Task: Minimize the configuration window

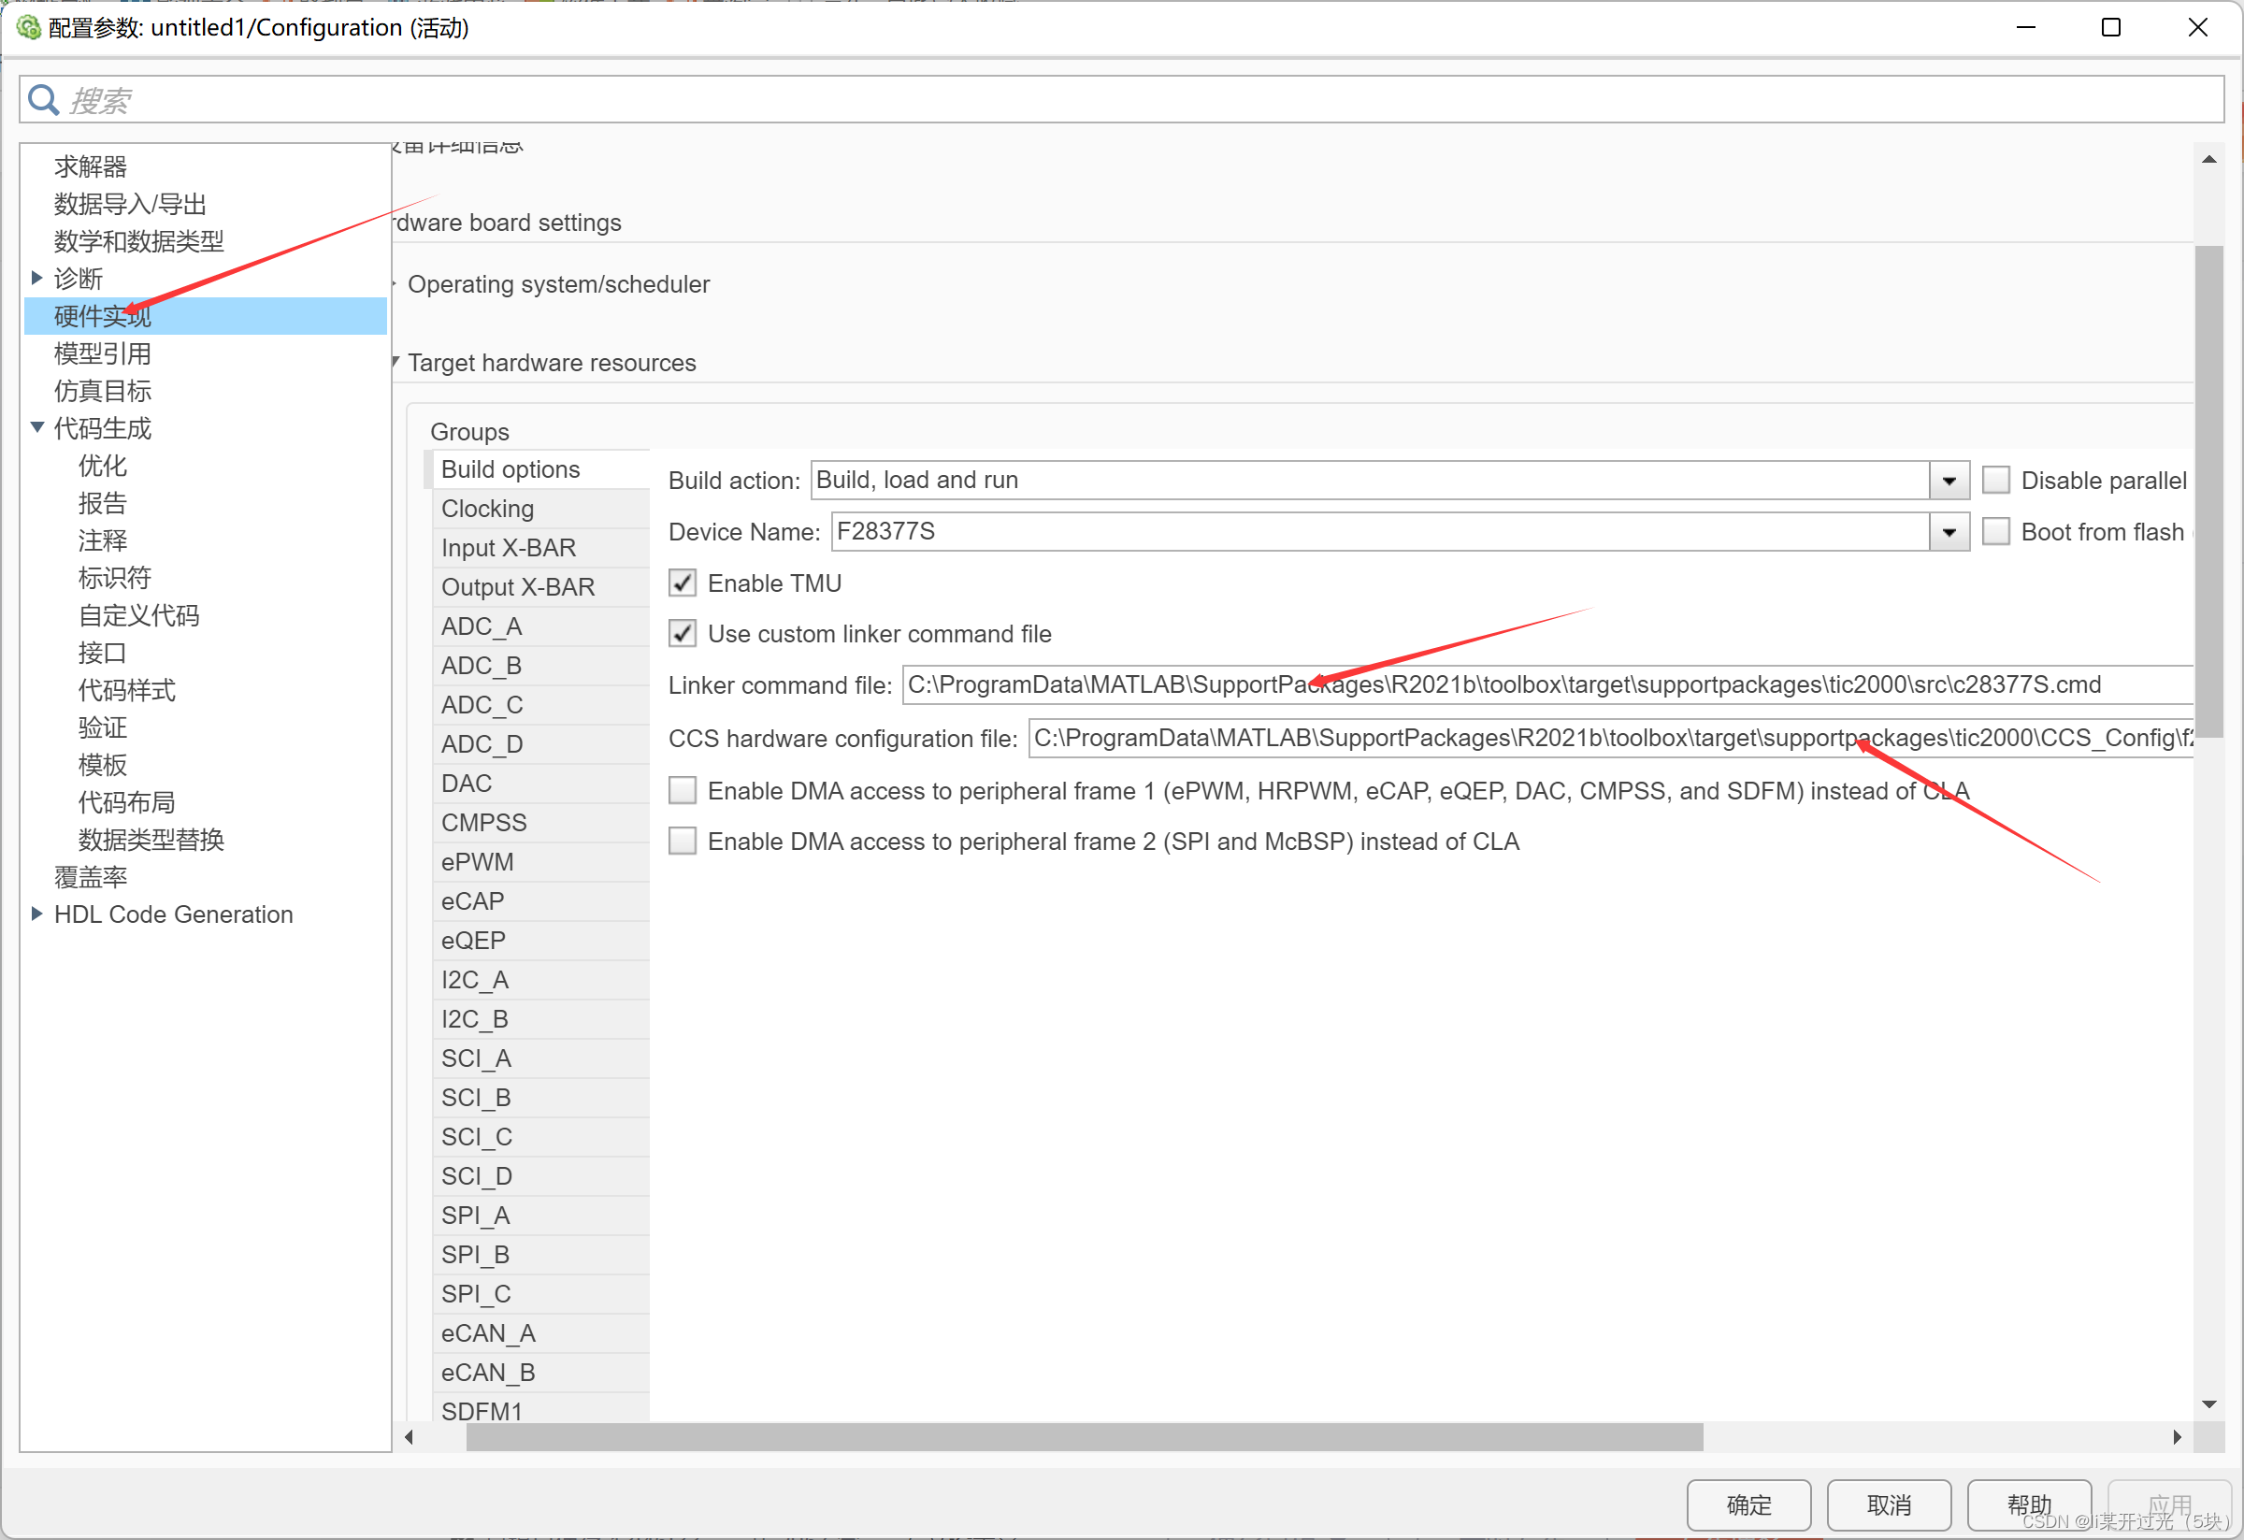Action: pyautogui.click(x=2026, y=27)
